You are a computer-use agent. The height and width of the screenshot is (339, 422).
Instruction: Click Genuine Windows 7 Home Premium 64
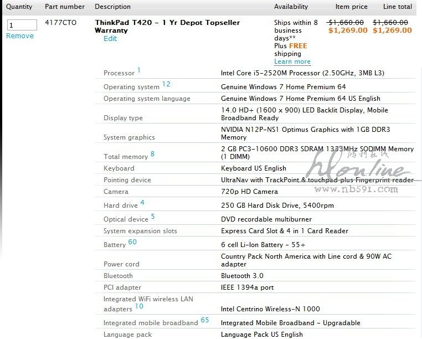283,87
